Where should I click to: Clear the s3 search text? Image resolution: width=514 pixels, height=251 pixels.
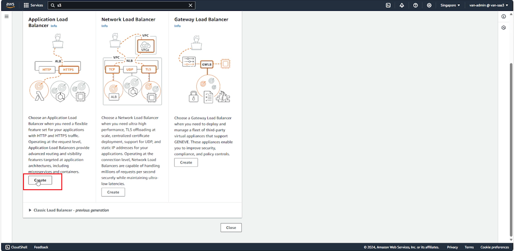tap(190, 5)
